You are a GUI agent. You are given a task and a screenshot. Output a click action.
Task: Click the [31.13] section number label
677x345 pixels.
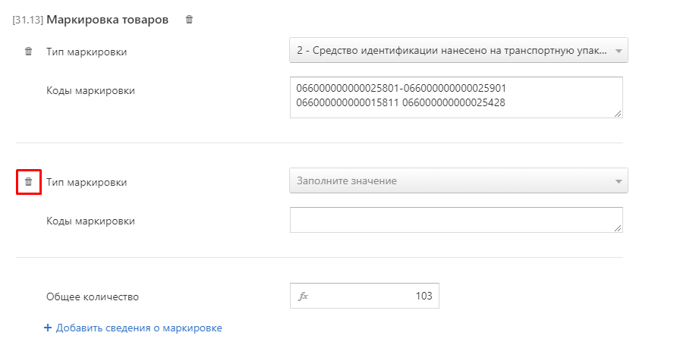[x=27, y=20]
